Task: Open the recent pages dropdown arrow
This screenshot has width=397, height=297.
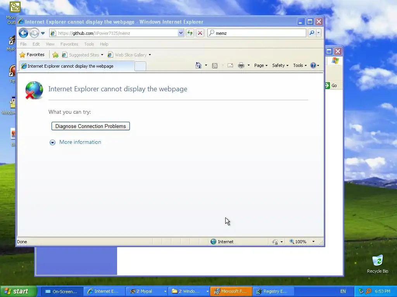Action: pos(43,33)
